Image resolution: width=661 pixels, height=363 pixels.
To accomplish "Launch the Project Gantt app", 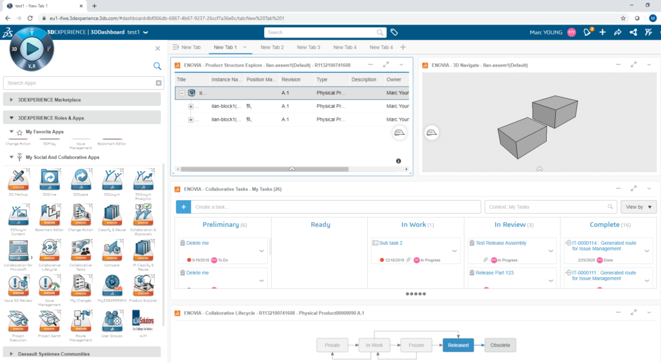I will coord(49,322).
